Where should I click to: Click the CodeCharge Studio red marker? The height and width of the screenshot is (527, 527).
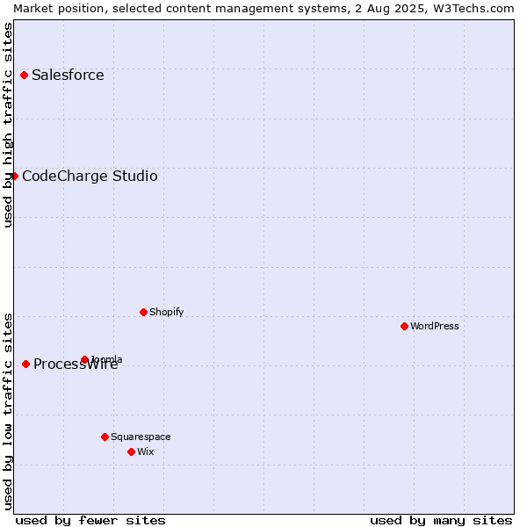tap(14, 177)
